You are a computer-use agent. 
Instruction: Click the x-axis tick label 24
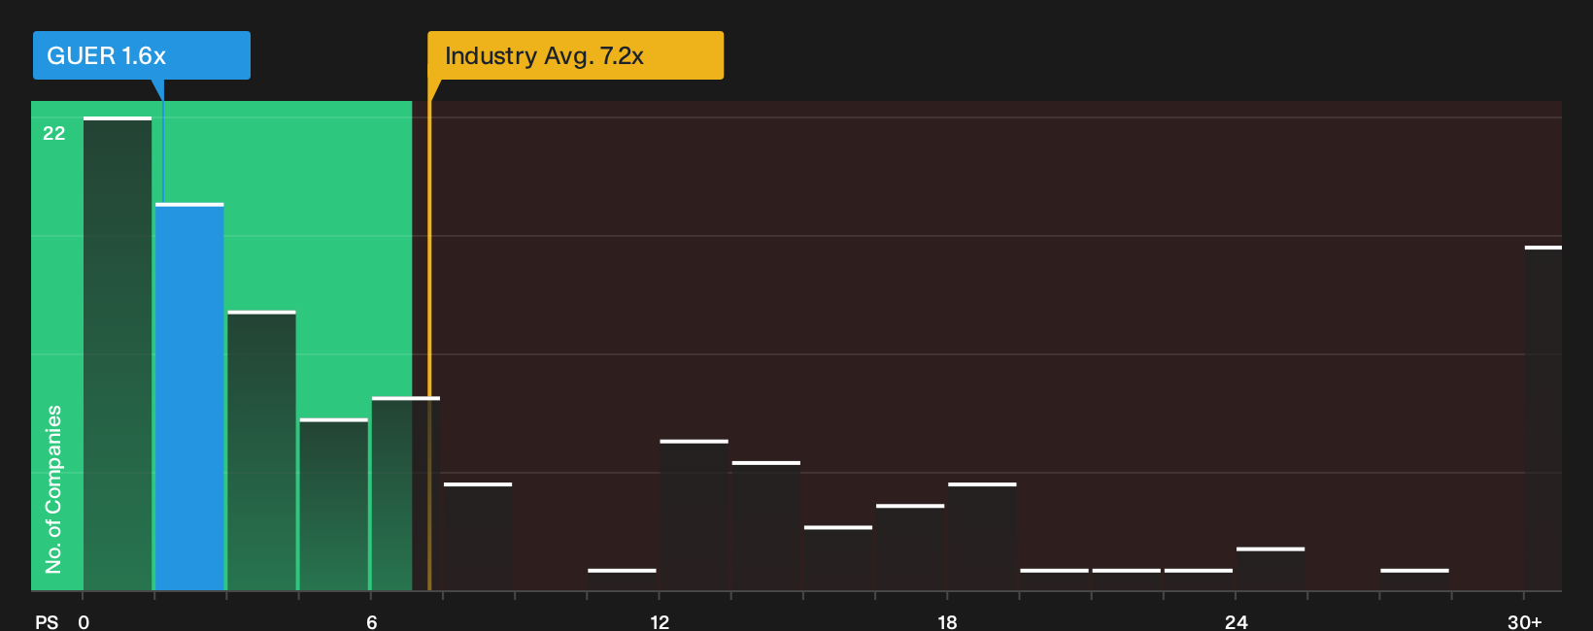[x=1236, y=622]
